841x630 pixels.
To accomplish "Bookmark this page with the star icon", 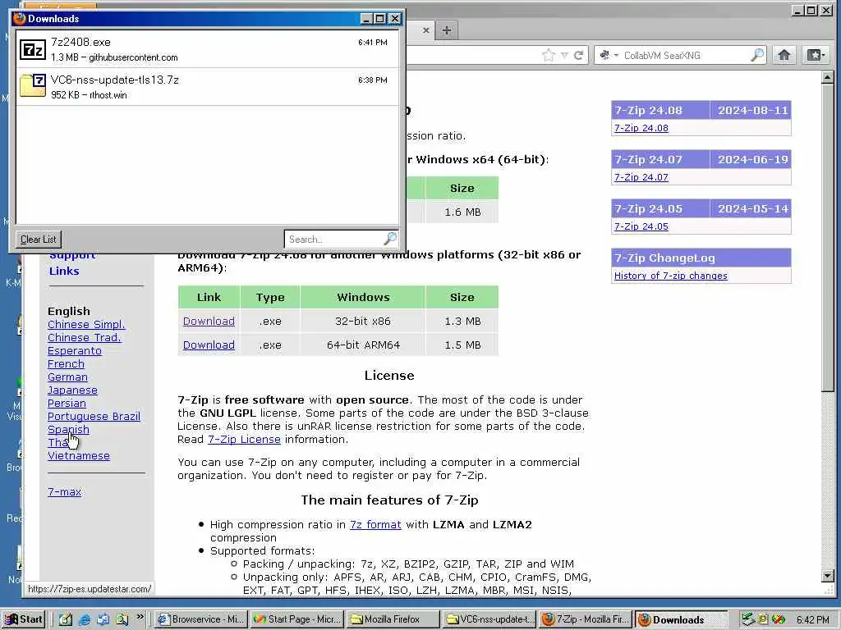I will click(548, 55).
